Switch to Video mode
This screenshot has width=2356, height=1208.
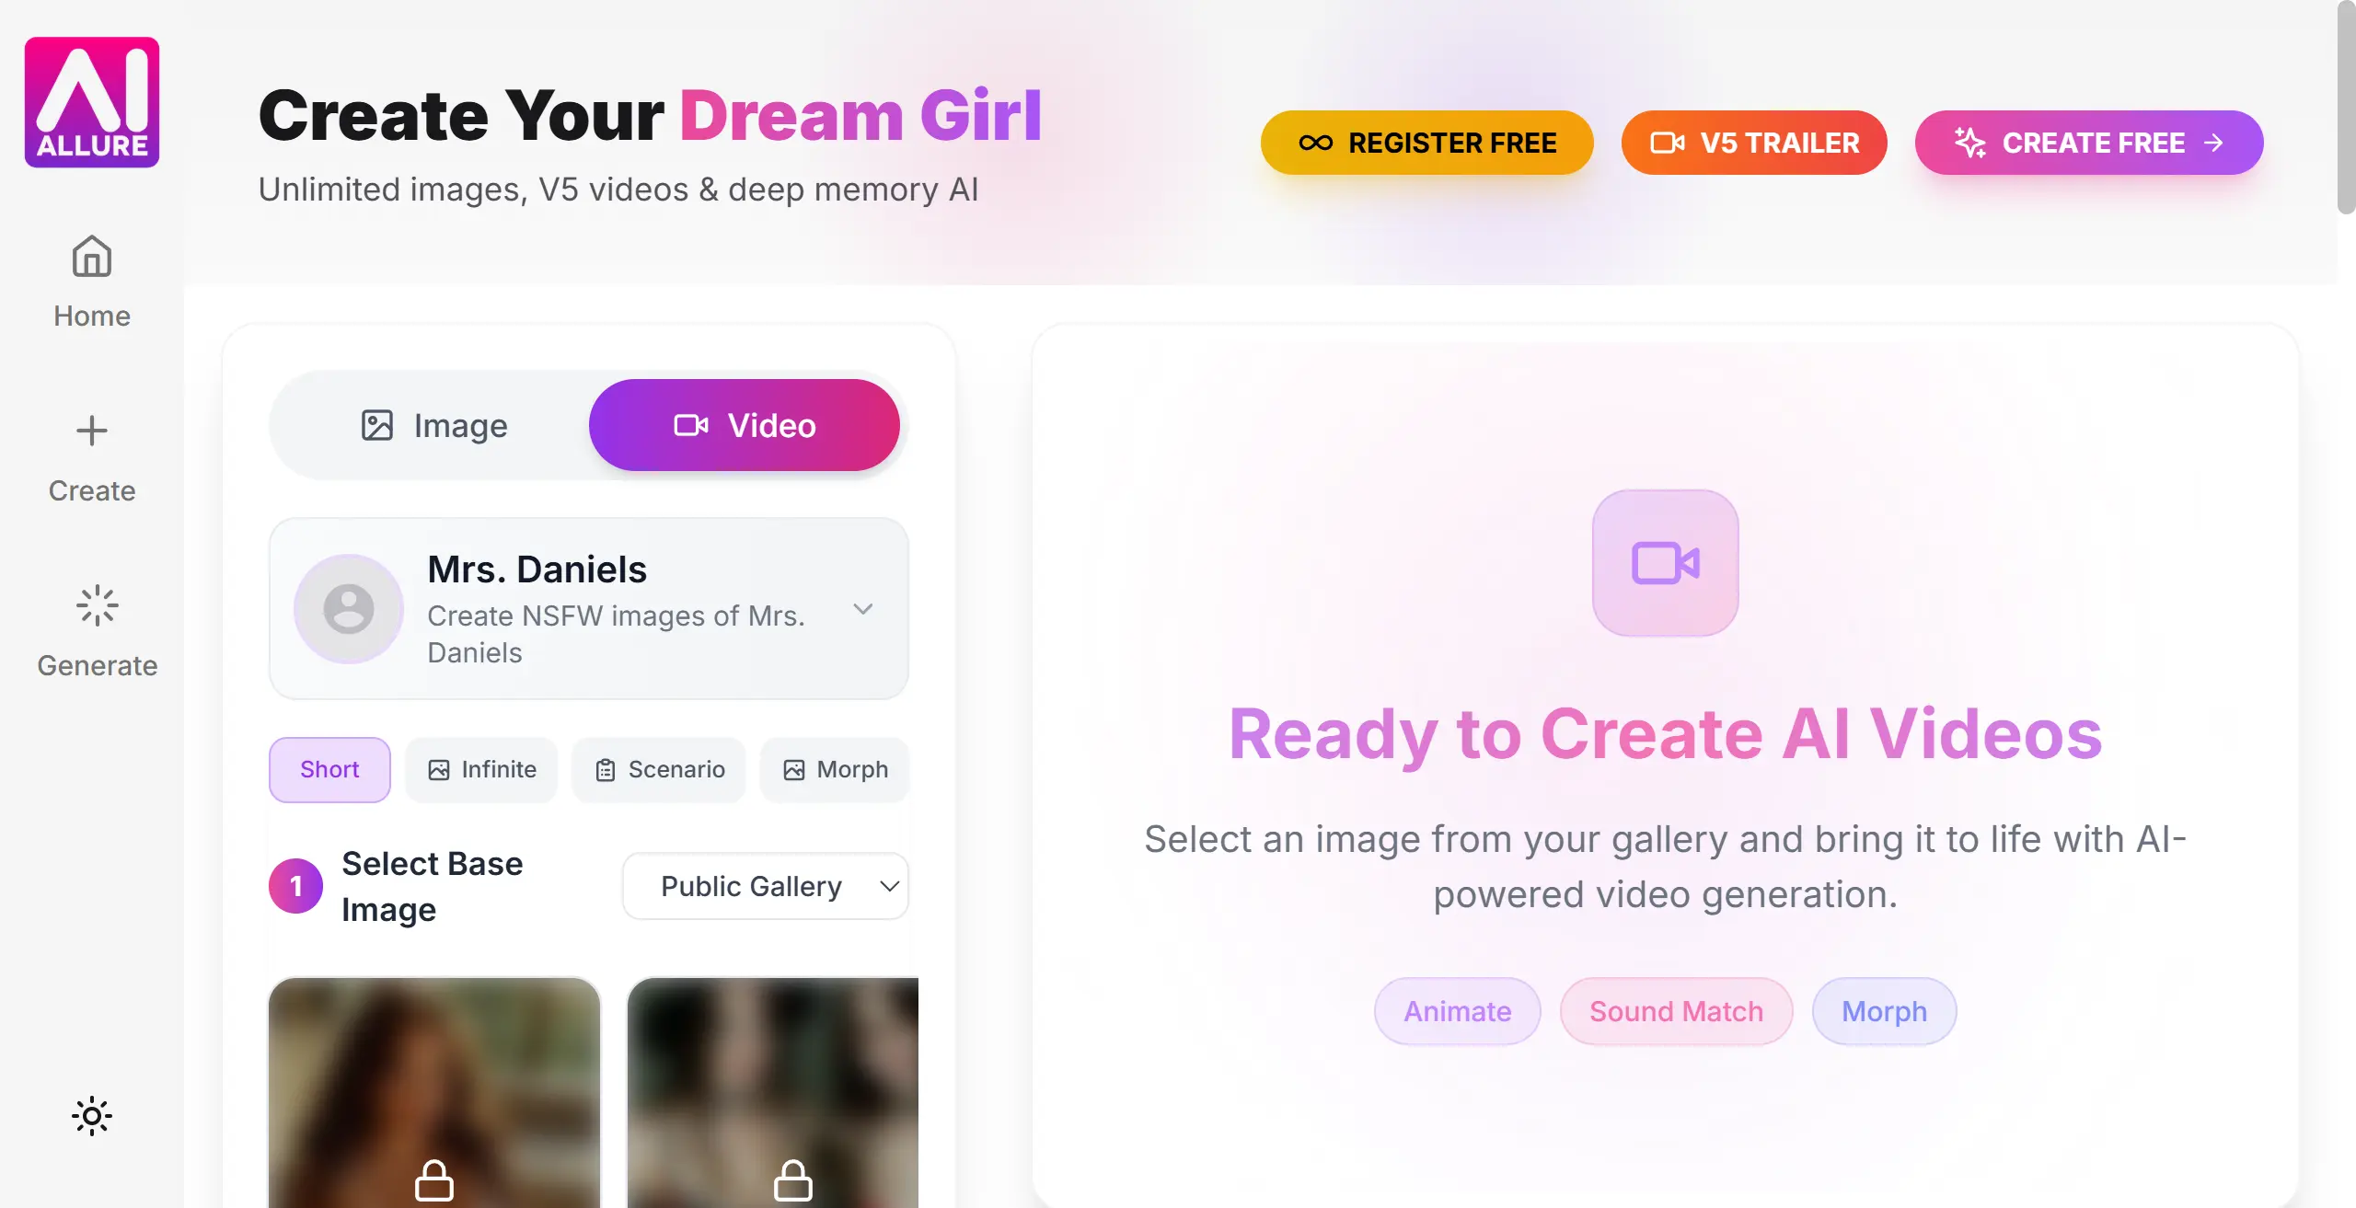(745, 425)
